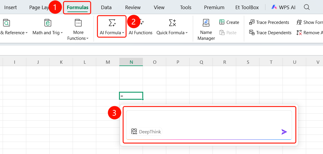Open the Name Manager
Viewport: 323px width, 154px height.
pyautogui.click(x=206, y=30)
